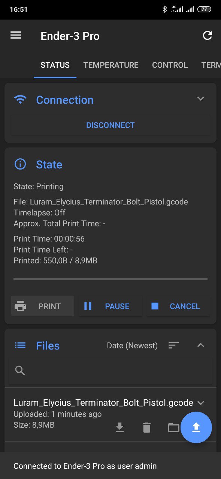Click the search magnifier icon in Files

tap(20, 370)
